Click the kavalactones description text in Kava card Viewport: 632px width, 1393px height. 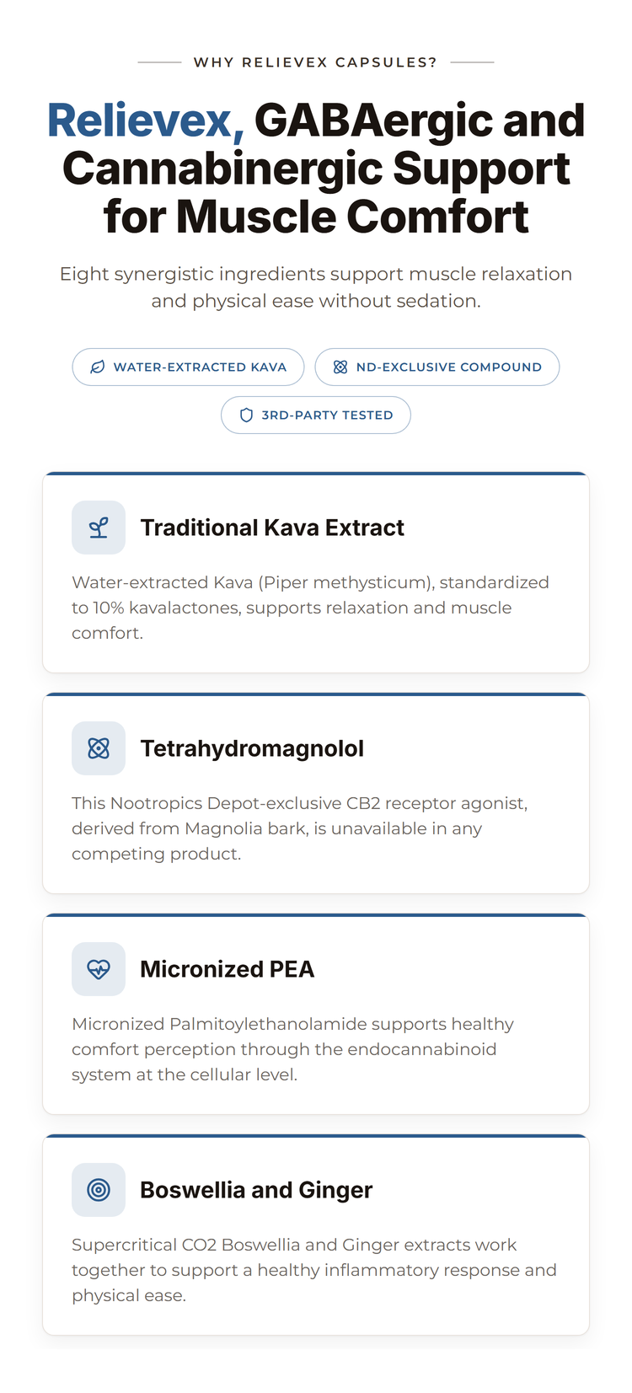click(x=310, y=608)
